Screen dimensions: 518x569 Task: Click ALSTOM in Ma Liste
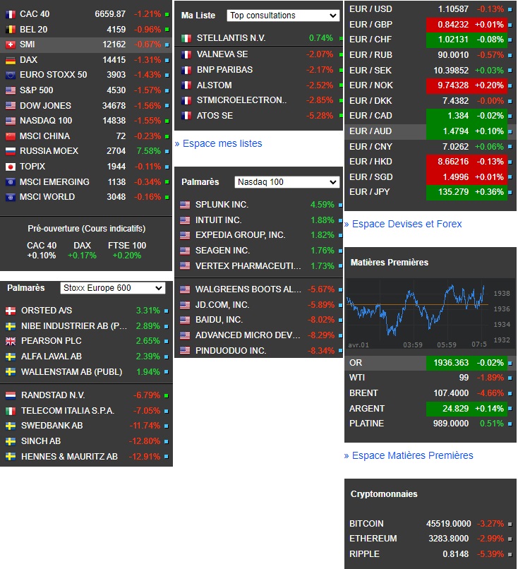pos(214,85)
